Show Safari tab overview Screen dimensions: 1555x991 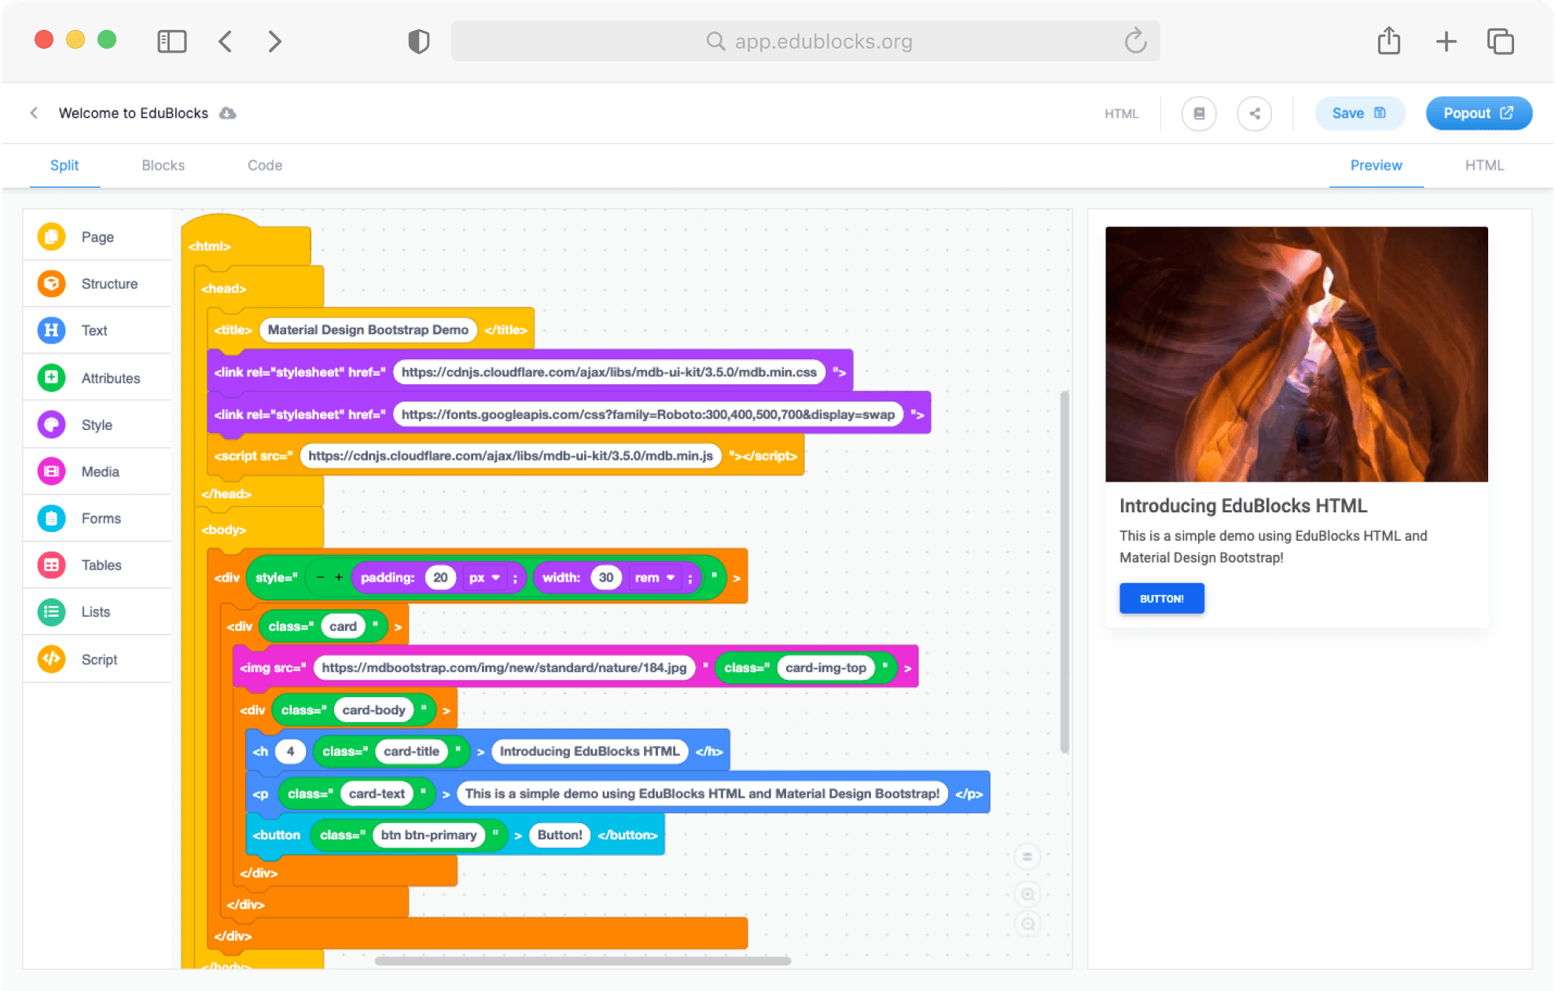(1501, 41)
